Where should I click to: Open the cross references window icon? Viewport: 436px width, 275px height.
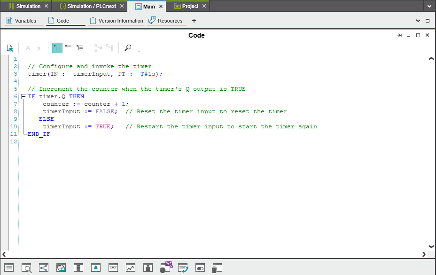44,268
